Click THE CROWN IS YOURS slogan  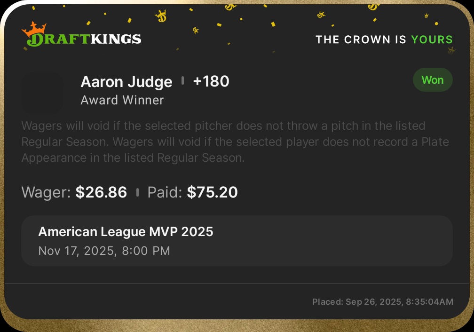pyautogui.click(x=384, y=40)
